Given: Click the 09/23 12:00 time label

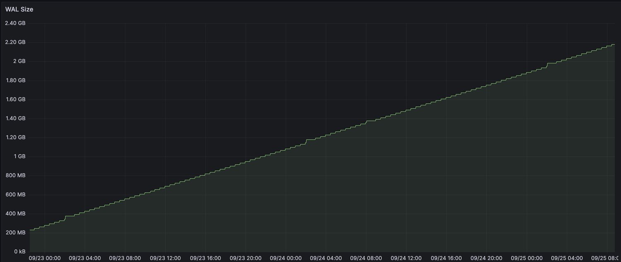Looking at the screenshot, I should pyautogui.click(x=165, y=258).
